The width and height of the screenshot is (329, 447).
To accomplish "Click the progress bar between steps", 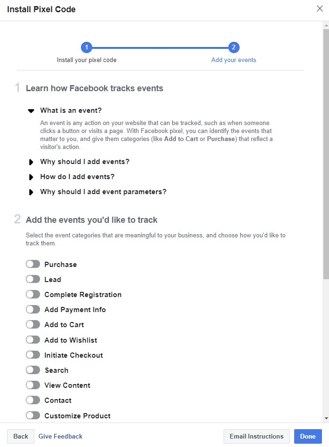I will (160, 47).
